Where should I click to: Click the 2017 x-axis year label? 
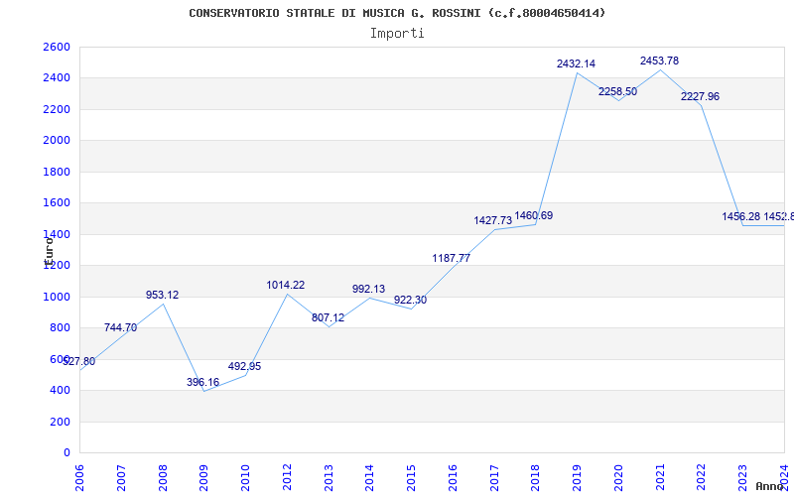pyautogui.click(x=494, y=477)
